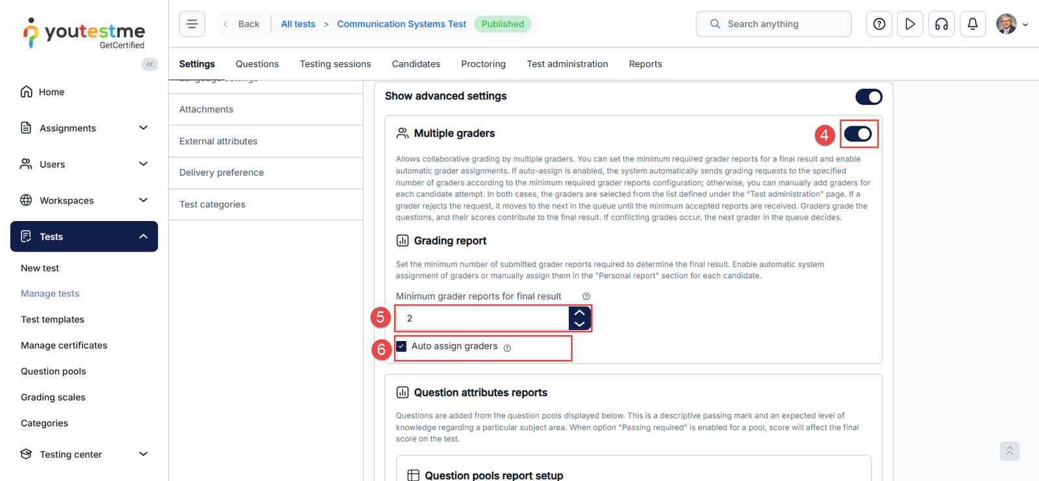Collapse the sidebar with double-chevron icon
This screenshot has width=1039, height=481.
click(x=149, y=64)
